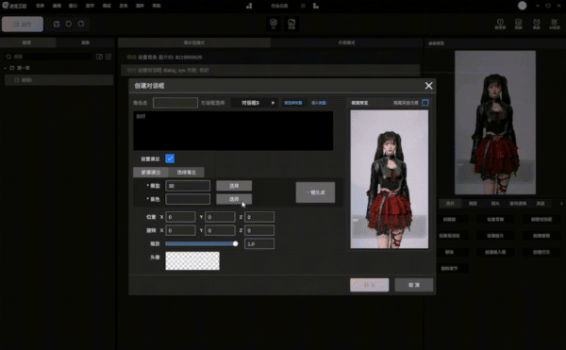Click the scale value field showing 1.0

click(259, 244)
